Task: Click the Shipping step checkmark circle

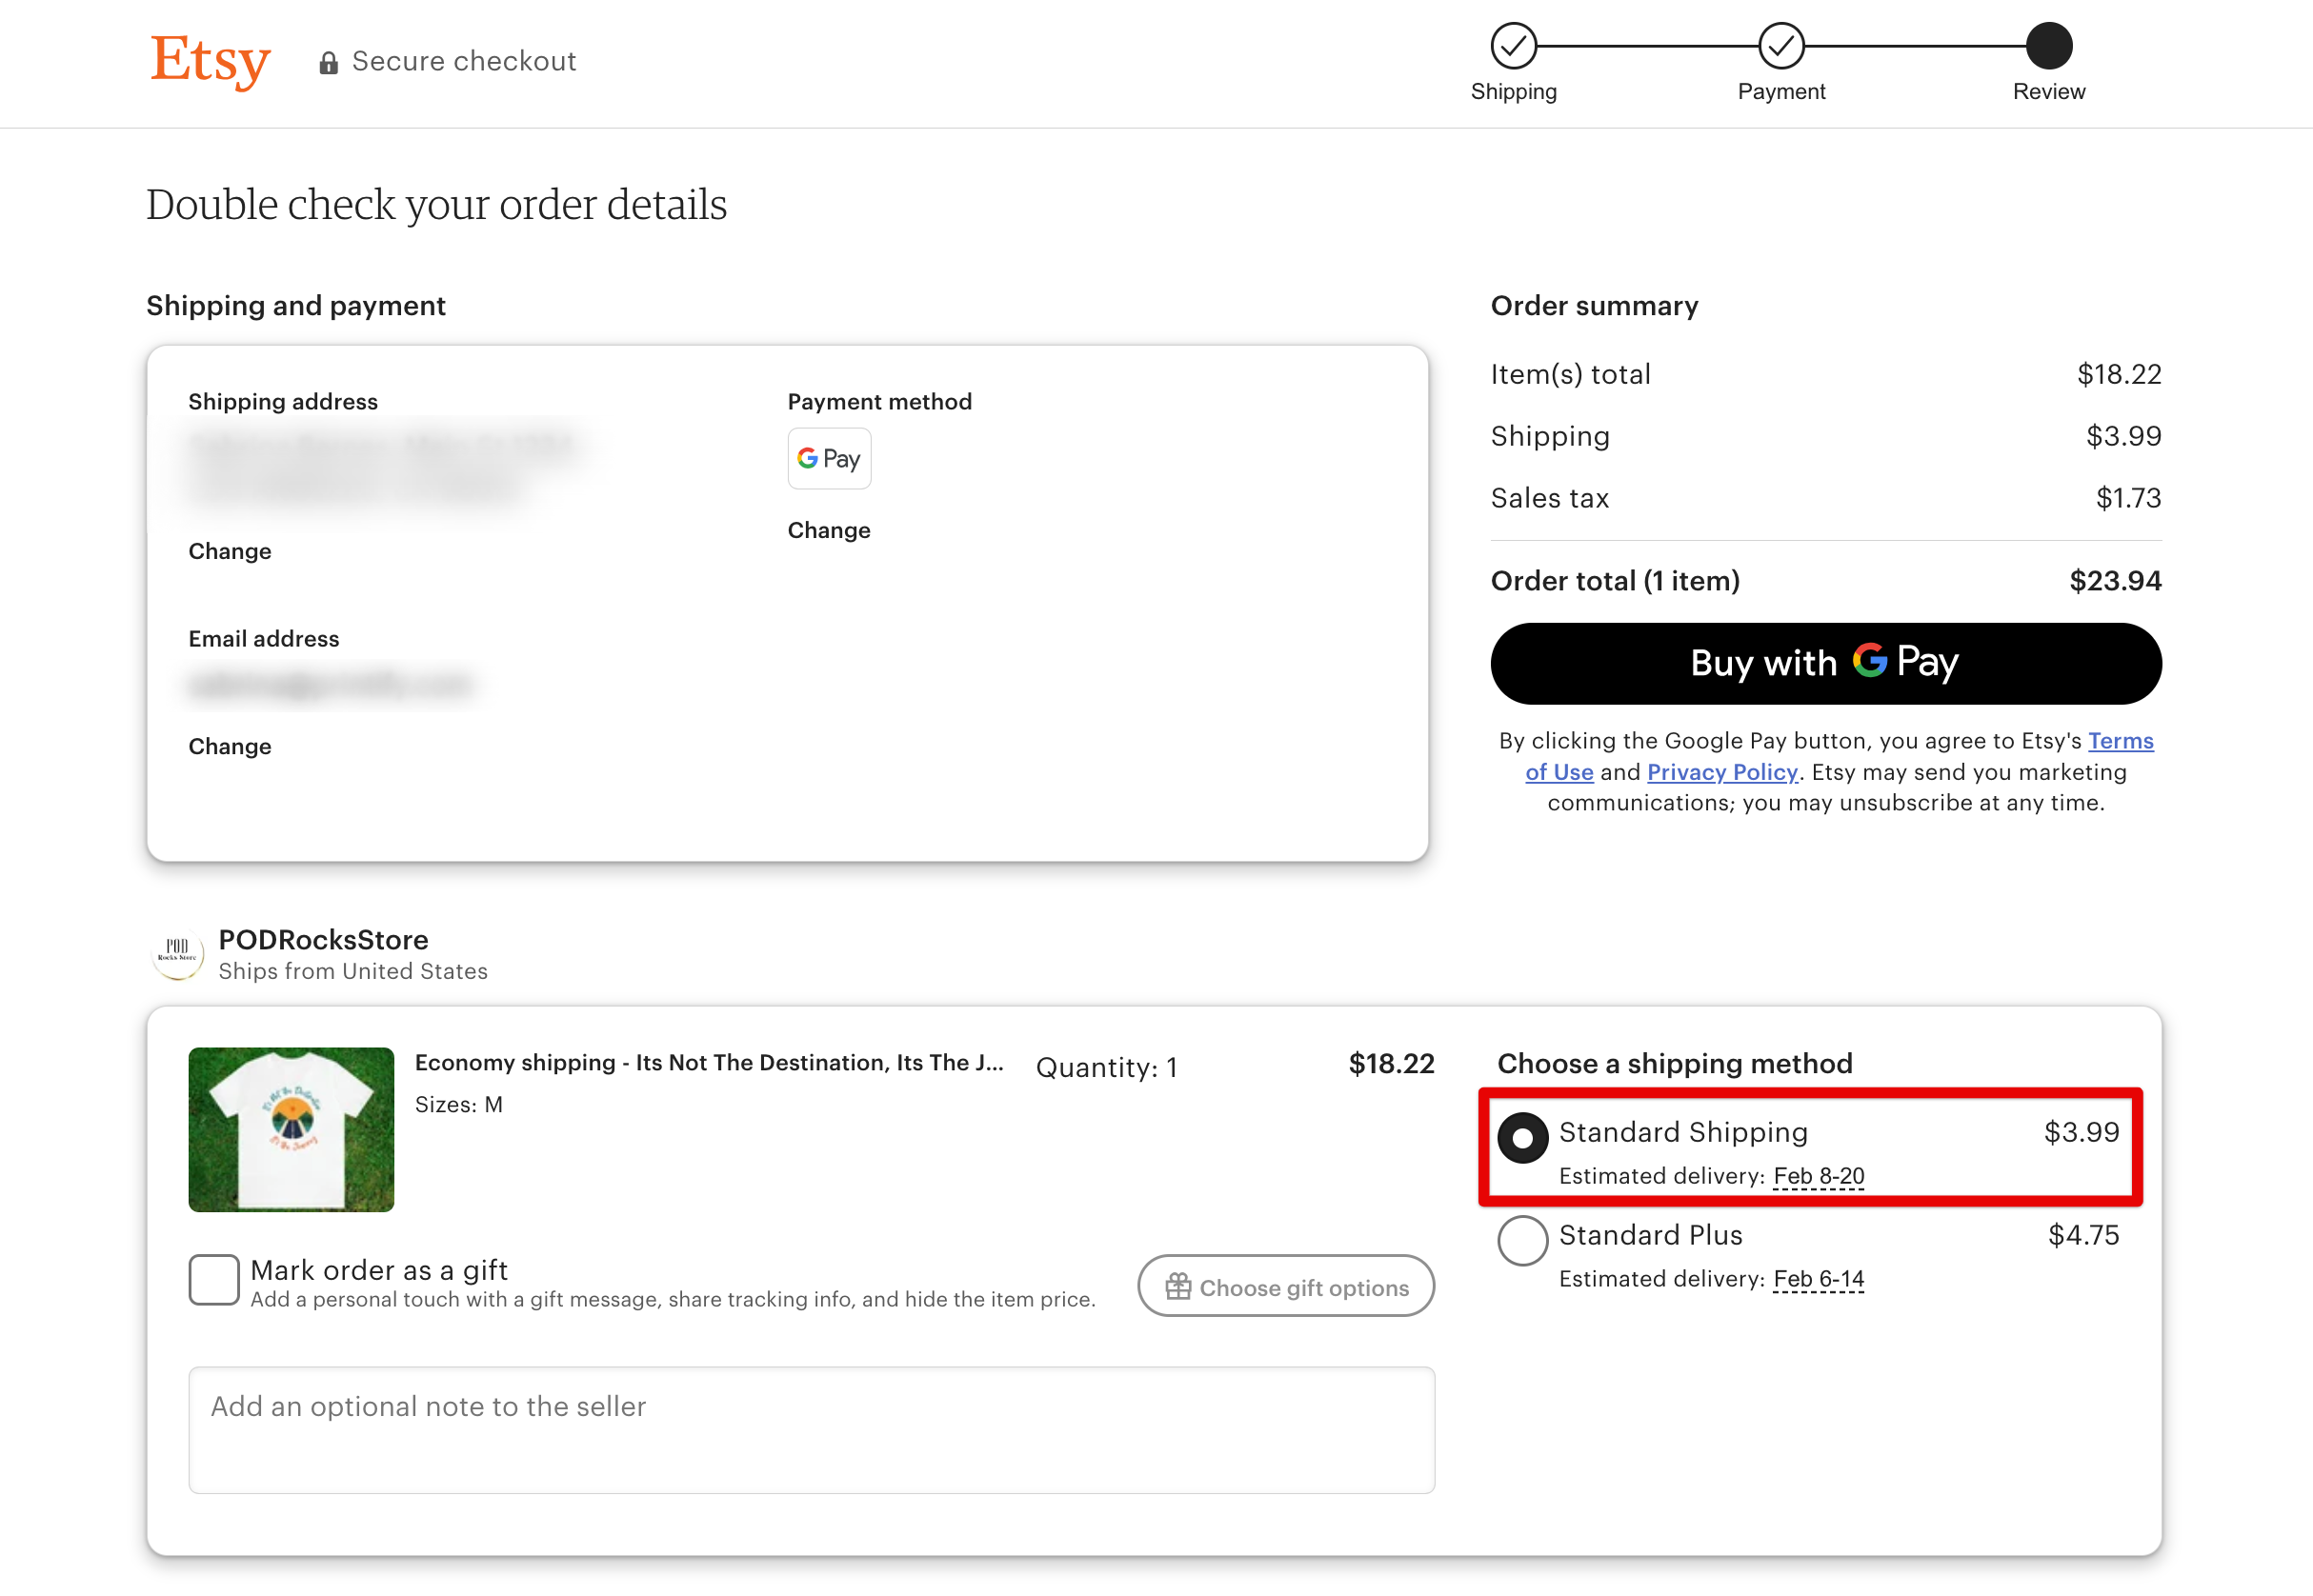Action: (1514, 44)
